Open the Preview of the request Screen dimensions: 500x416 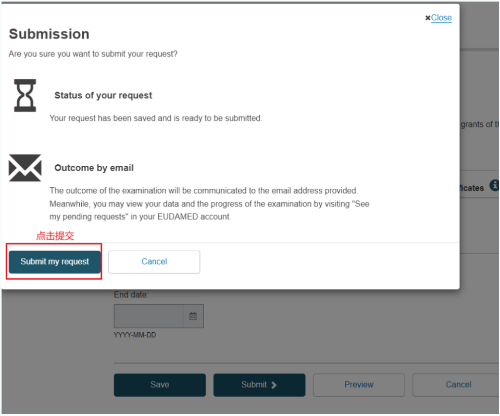(359, 385)
